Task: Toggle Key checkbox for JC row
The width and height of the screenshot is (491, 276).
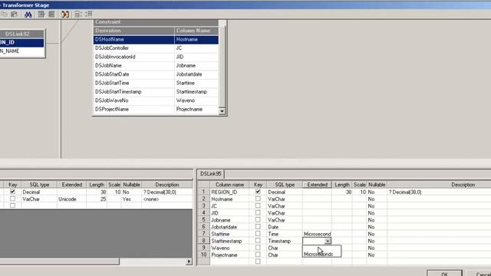Action: [258, 205]
